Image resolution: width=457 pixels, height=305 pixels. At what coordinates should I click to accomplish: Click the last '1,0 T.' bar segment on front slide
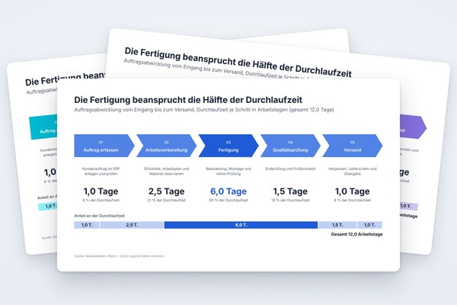[369, 225]
